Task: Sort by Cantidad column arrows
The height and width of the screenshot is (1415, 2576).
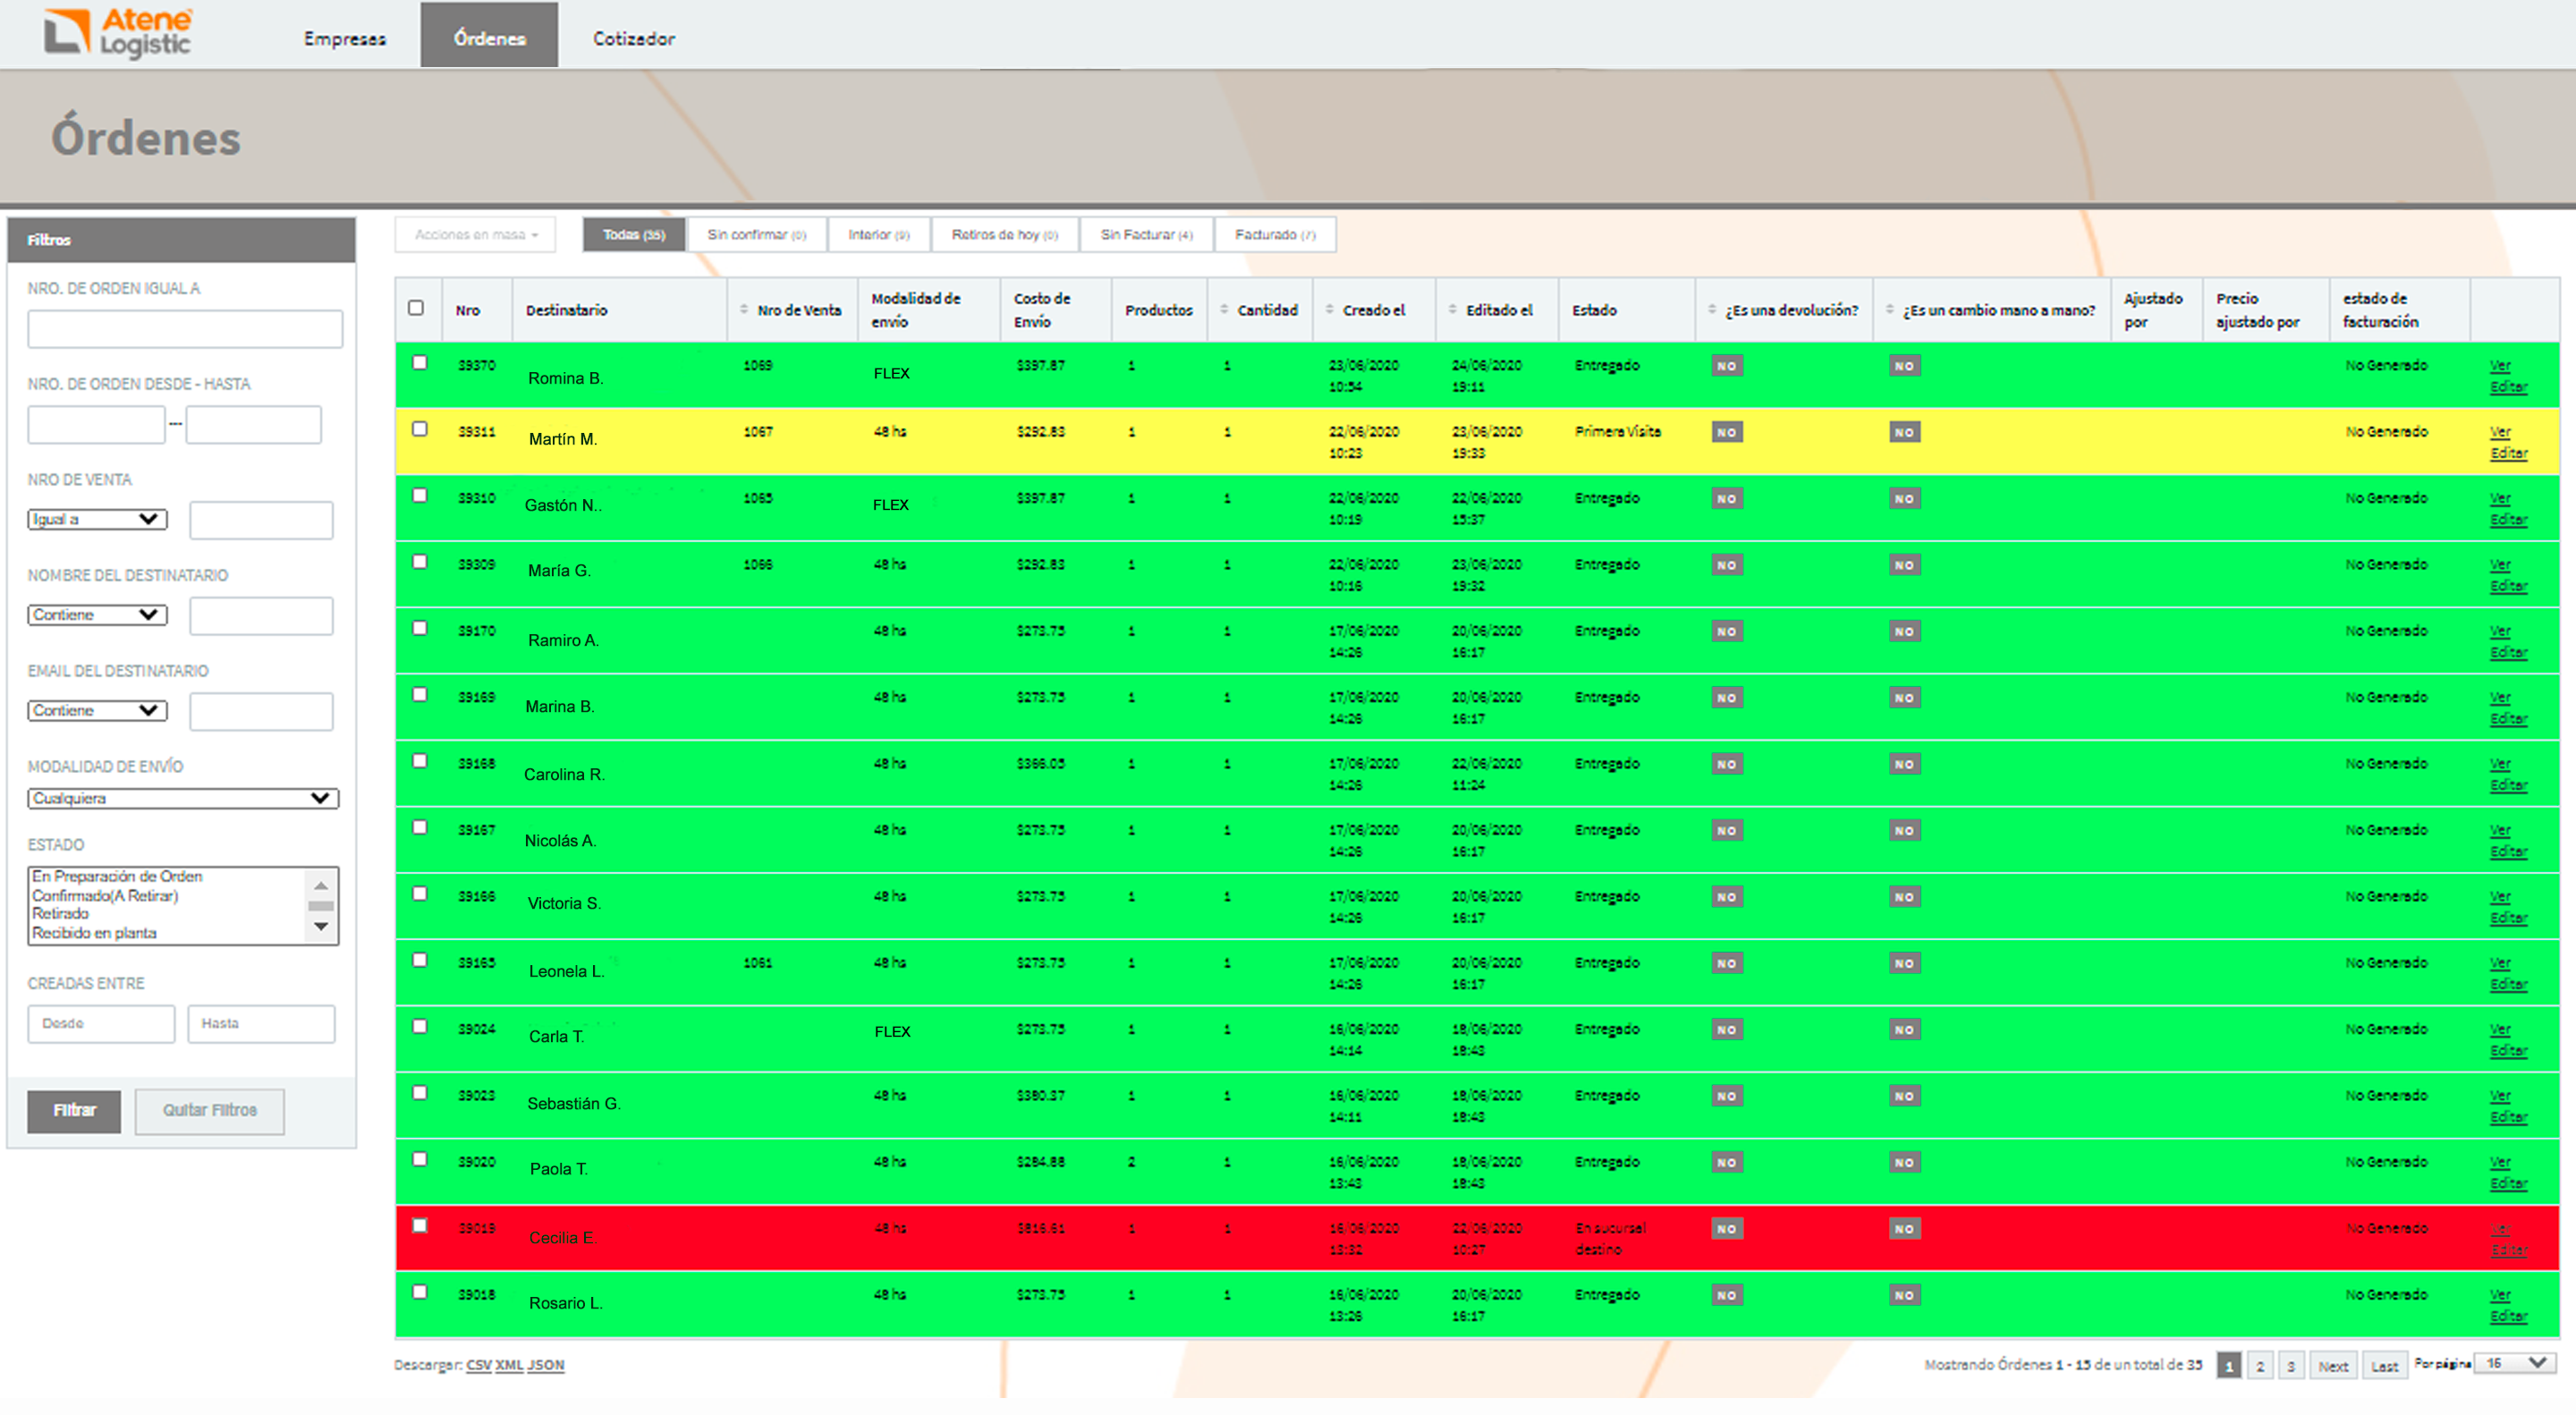Action: point(1224,309)
